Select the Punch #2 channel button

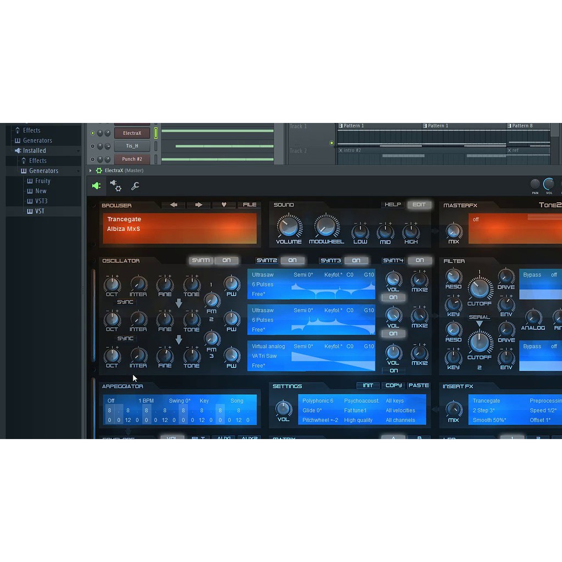[x=132, y=159]
